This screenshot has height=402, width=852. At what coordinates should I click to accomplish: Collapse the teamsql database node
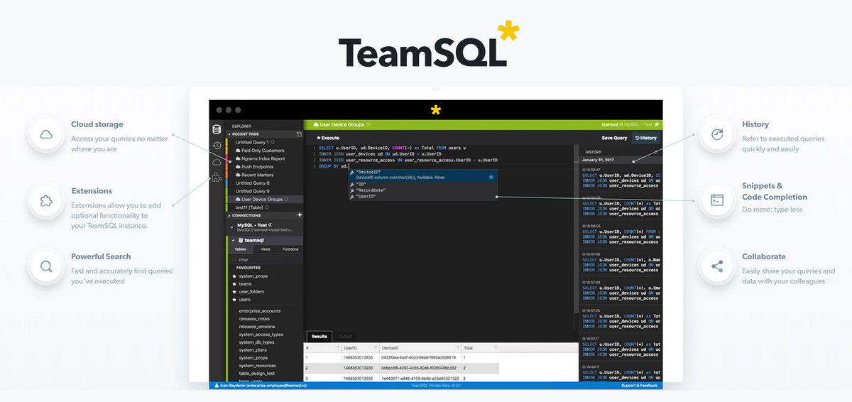(232, 240)
